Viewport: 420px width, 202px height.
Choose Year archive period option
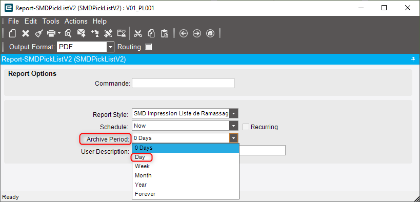185,185
